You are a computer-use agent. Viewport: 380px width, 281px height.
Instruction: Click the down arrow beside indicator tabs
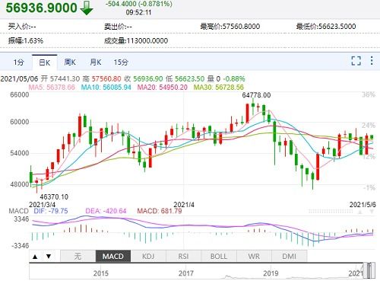(x=49, y=257)
